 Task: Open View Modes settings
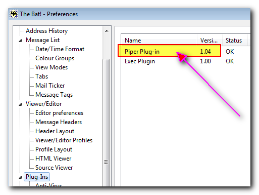tap(51, 67)
